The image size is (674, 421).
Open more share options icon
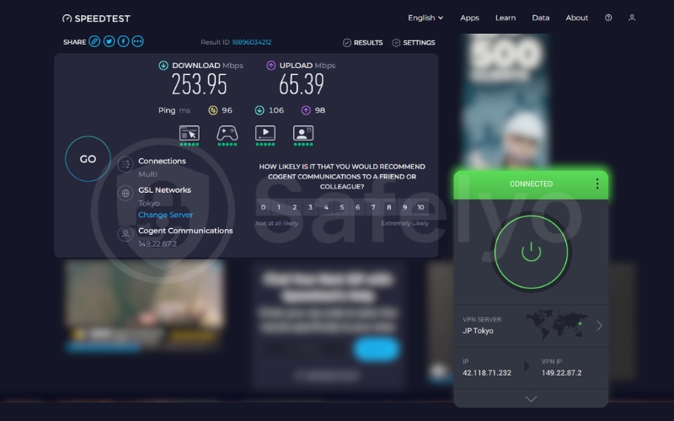click(137, 41)
